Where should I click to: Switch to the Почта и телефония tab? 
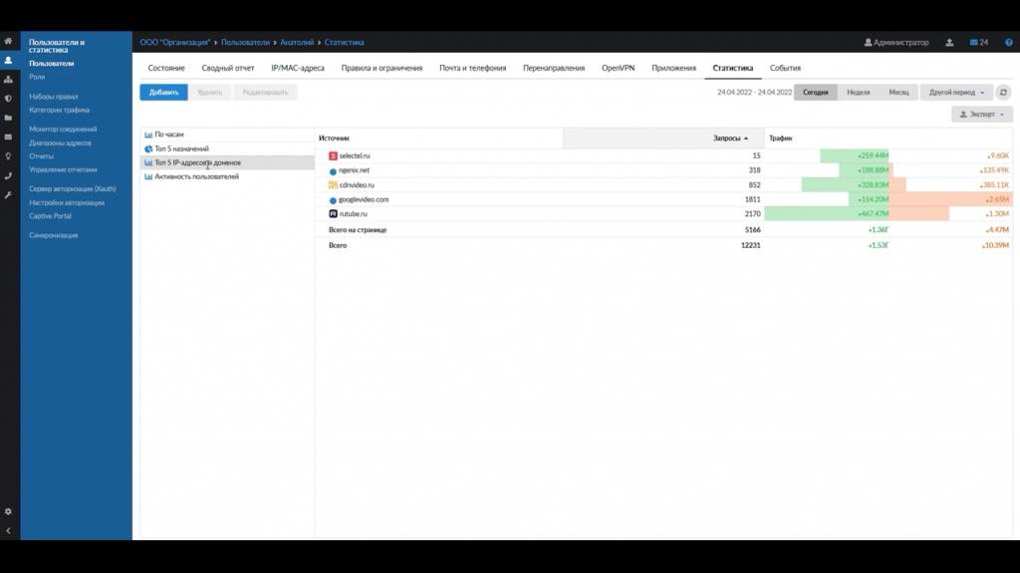pos(472,68)
